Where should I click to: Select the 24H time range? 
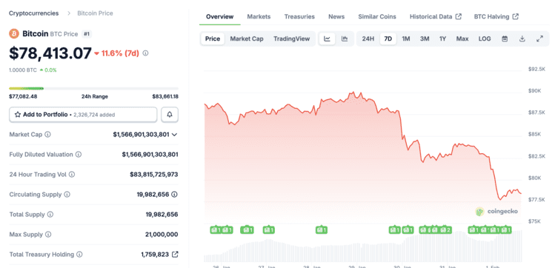[368, 39]
